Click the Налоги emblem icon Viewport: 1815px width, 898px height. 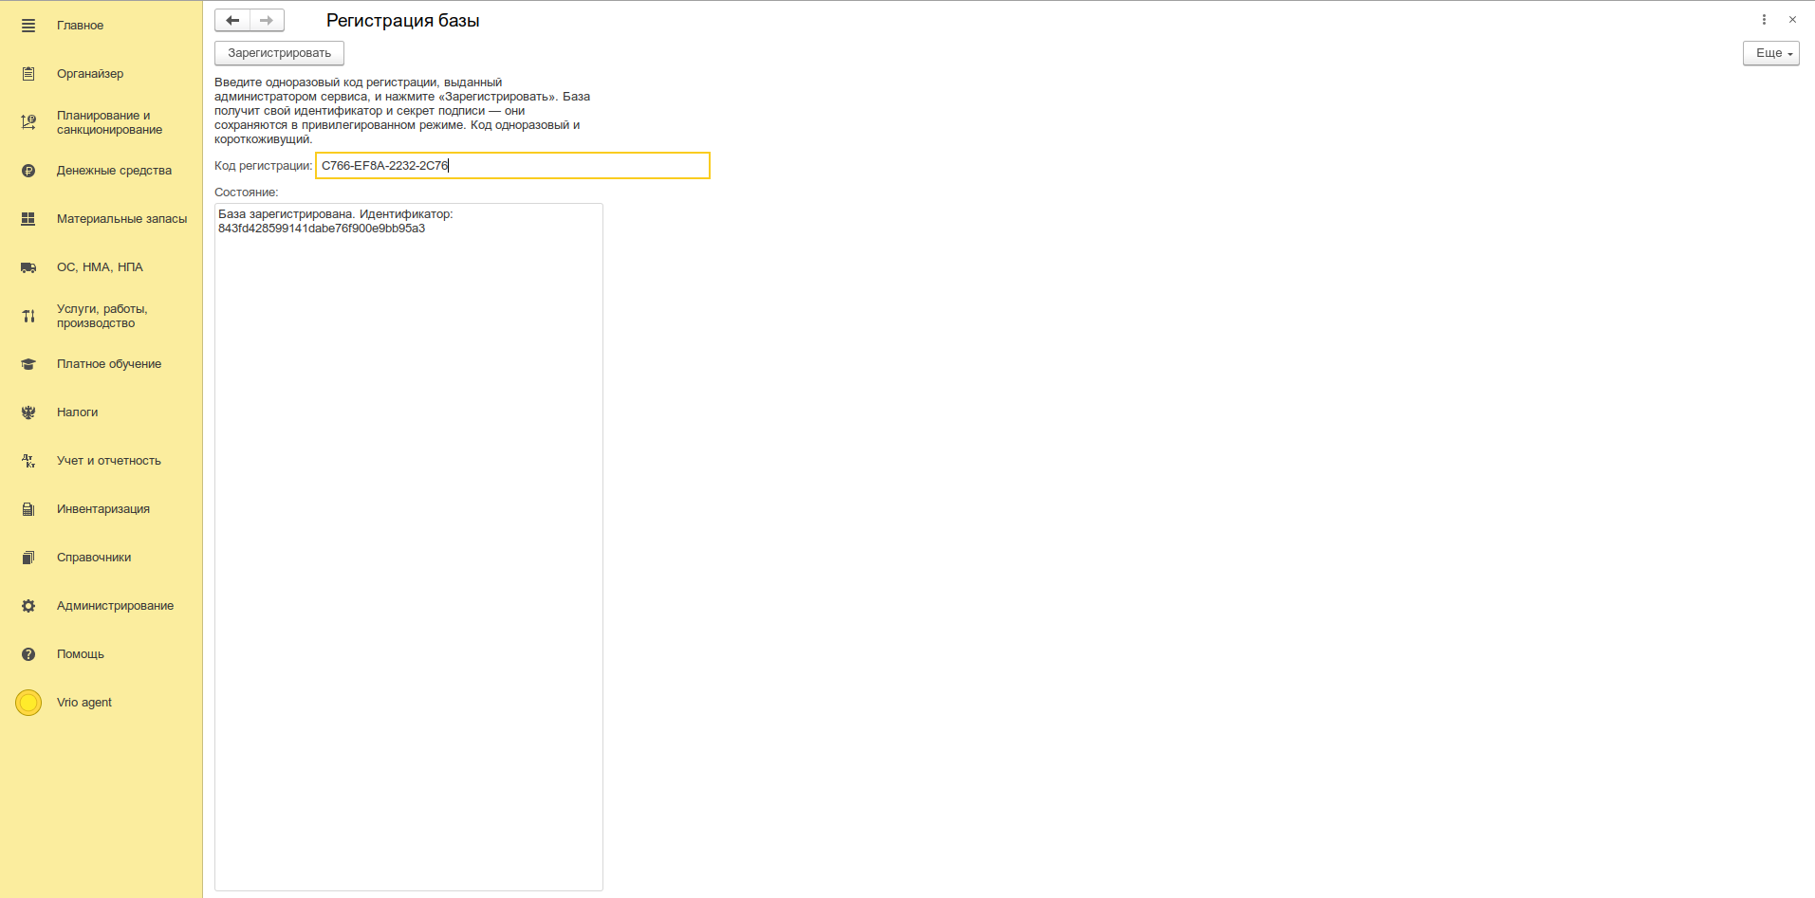click(28, 412)
